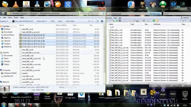Viewport: 191px width, 107px height.
Task: Click the search magnifier icon in Explorer search box
Action: pyautogui.click(x=104, y=13)
